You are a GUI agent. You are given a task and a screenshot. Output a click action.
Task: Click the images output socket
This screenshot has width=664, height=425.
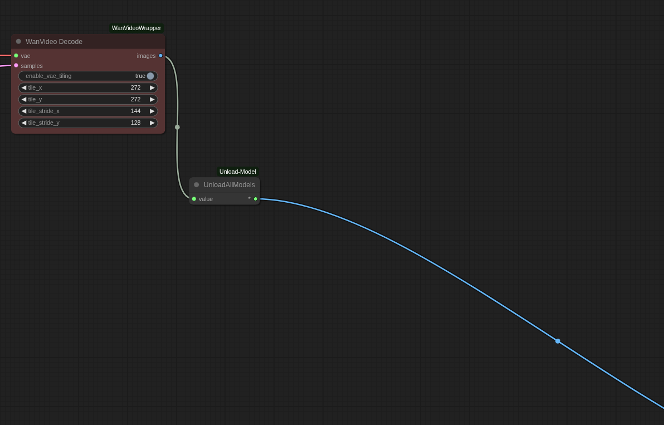tap(160, 56)
